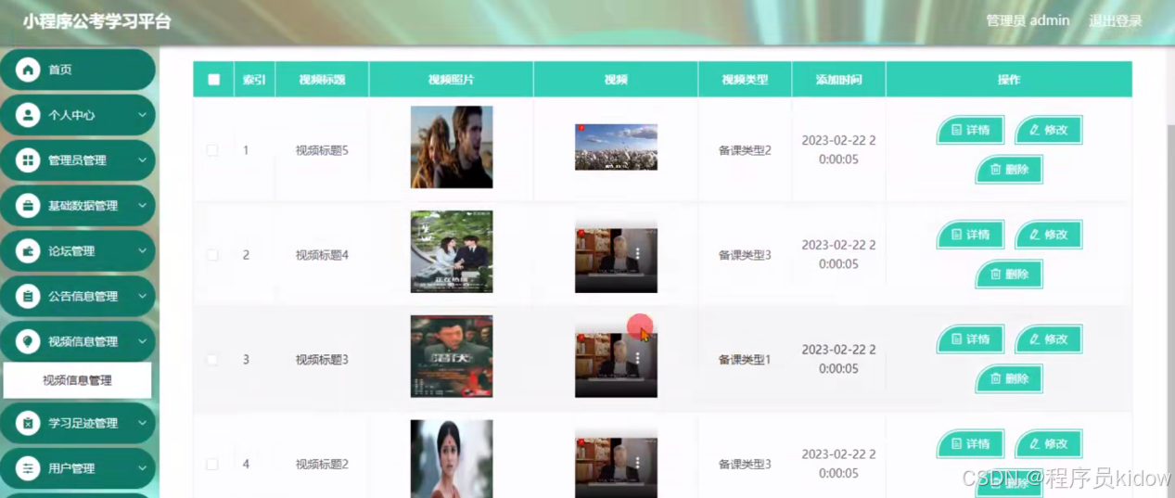Click the 管理员 admin label
This screenshot has height=498, width=1175.
1028,21
